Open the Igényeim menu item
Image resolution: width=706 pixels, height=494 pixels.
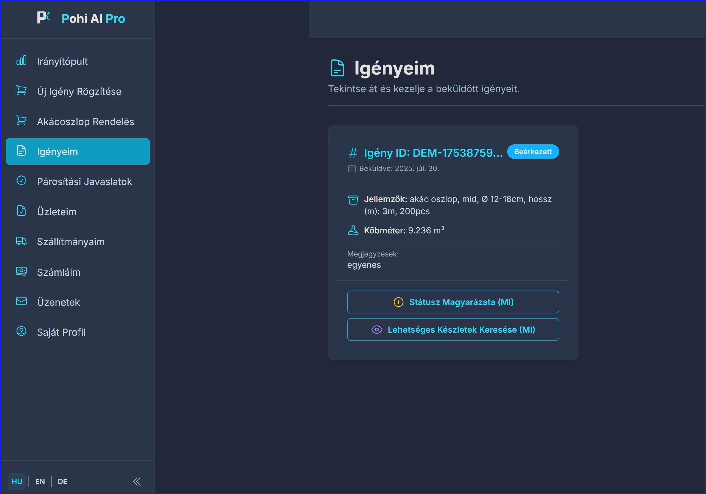click(x=78, y=151)
